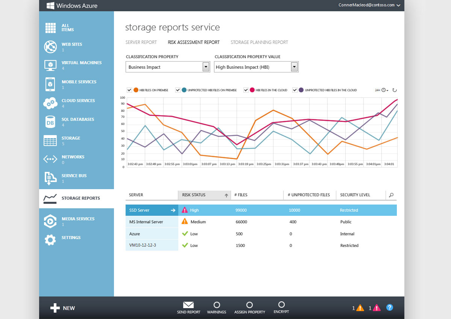Screen dimensions: 451x319
Task: Click the 1500 files value
Action: [x=240, y=245]
